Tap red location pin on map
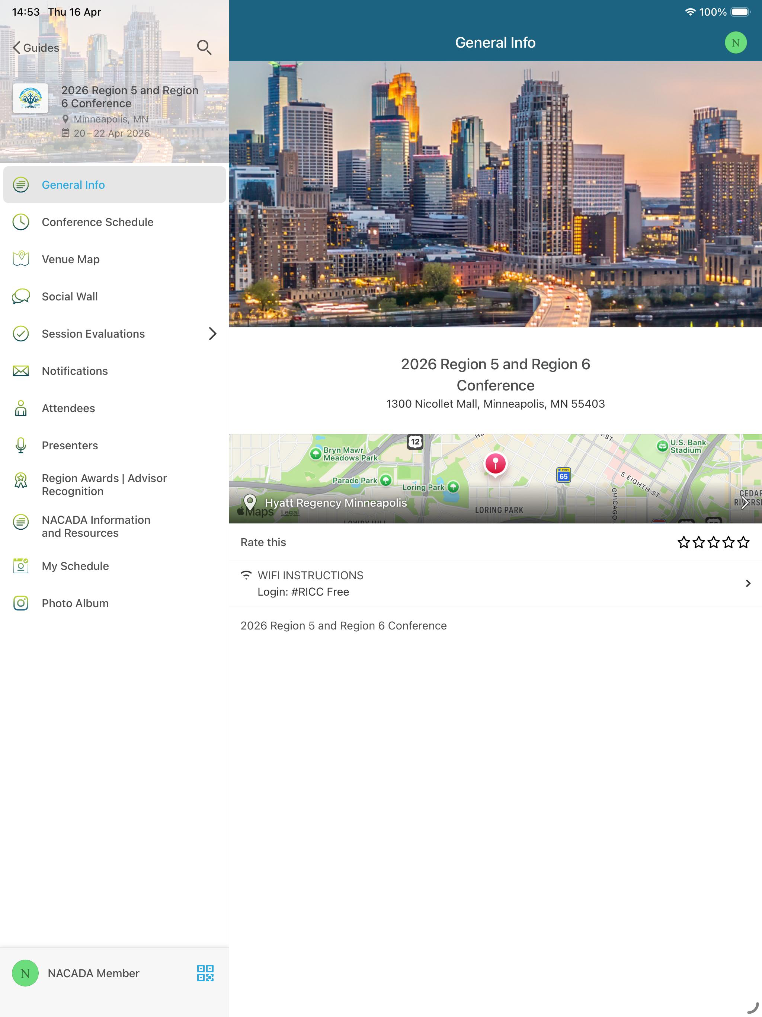The width and height of the screenshot is (762, 1017). (x=496, y=464)
